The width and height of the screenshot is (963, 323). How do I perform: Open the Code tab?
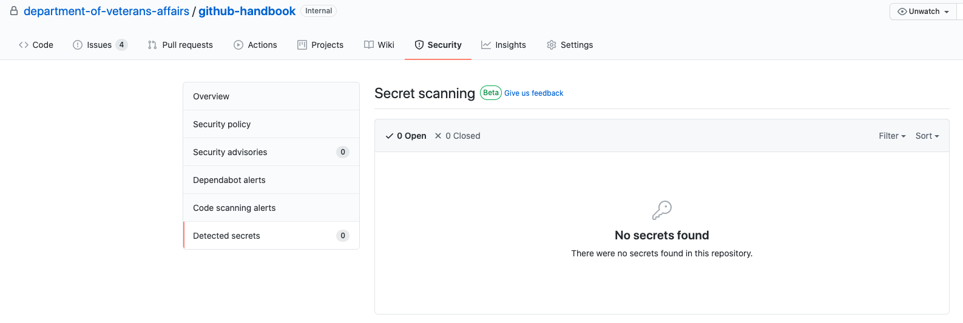pyautogui.click(x=36, y=45)
